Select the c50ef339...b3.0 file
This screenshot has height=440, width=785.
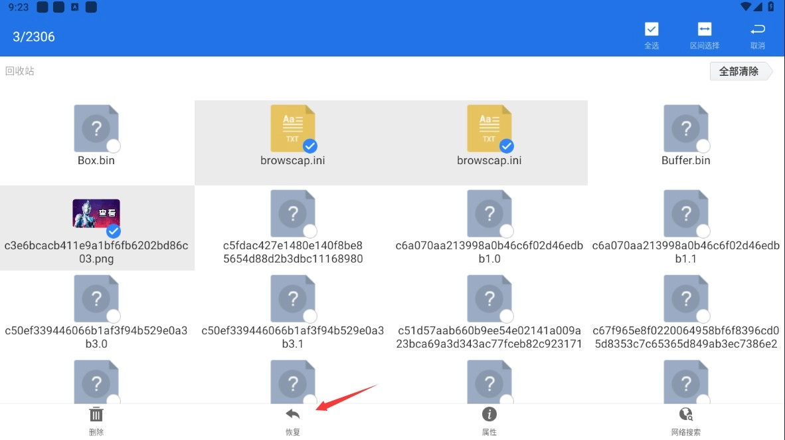96,298
